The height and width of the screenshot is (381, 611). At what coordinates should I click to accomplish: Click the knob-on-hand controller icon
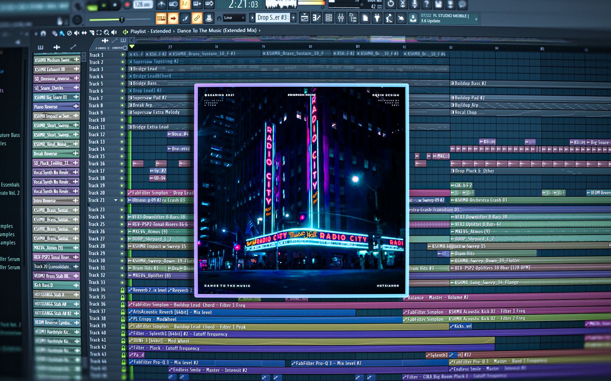[x=209, y=18]
